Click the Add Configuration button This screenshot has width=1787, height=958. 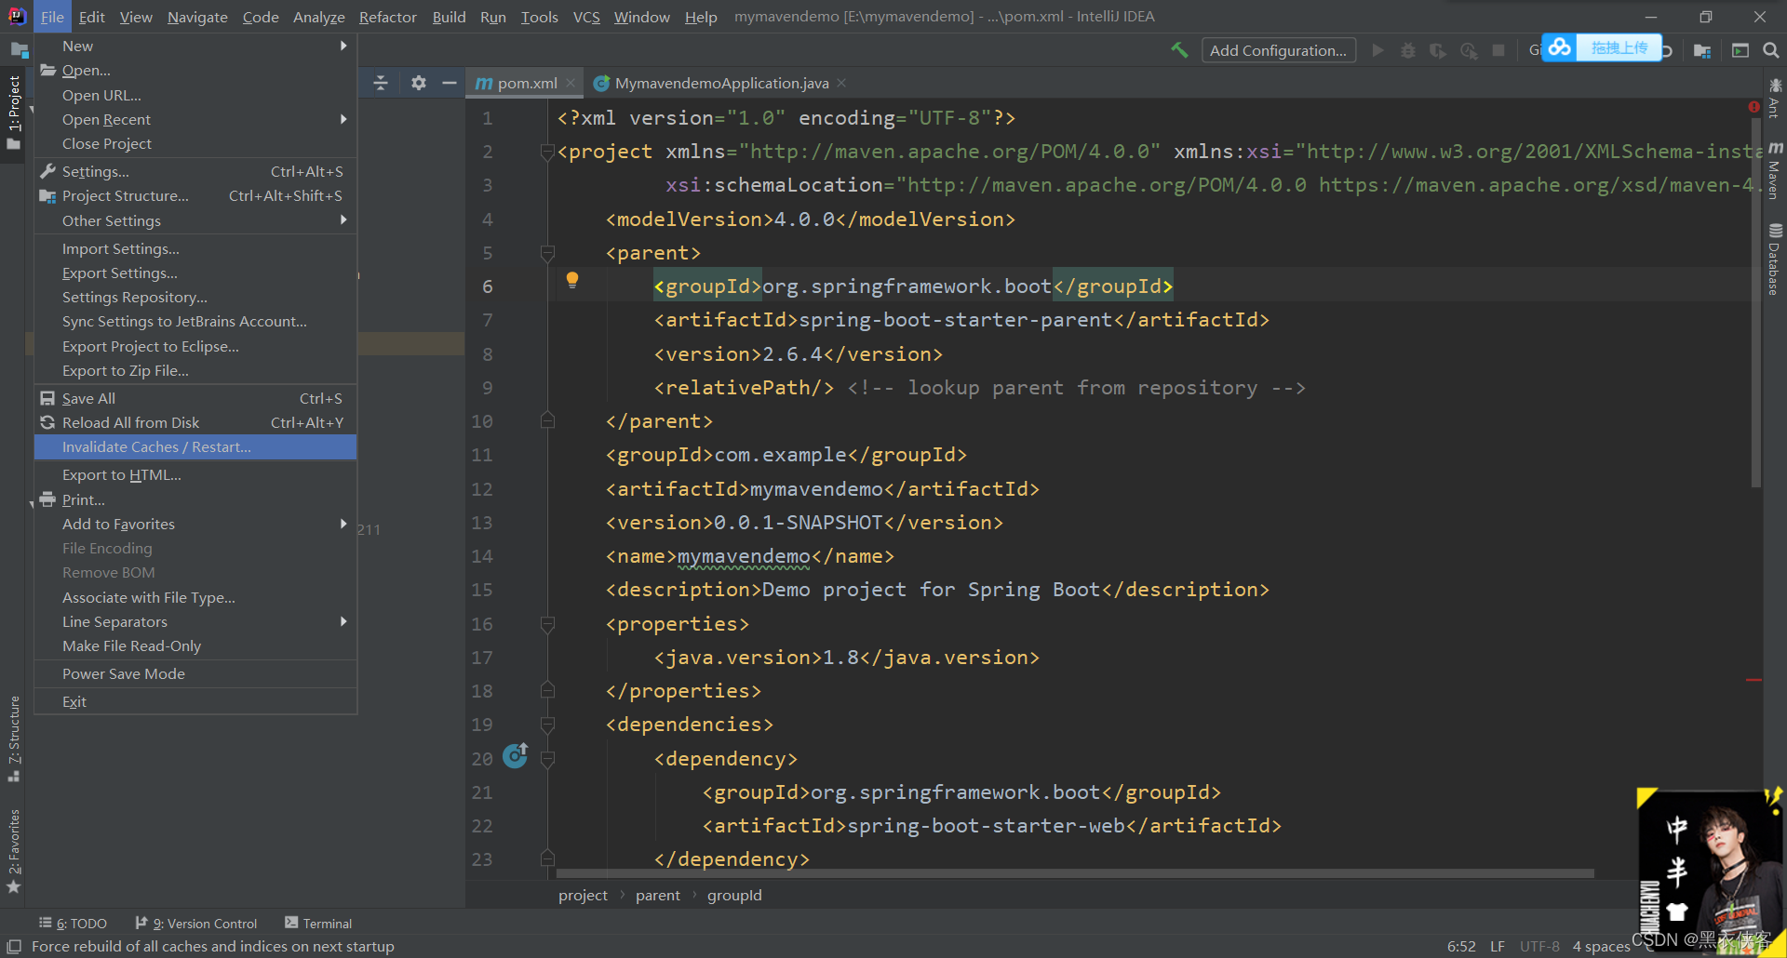click(x=1278, y=50)
